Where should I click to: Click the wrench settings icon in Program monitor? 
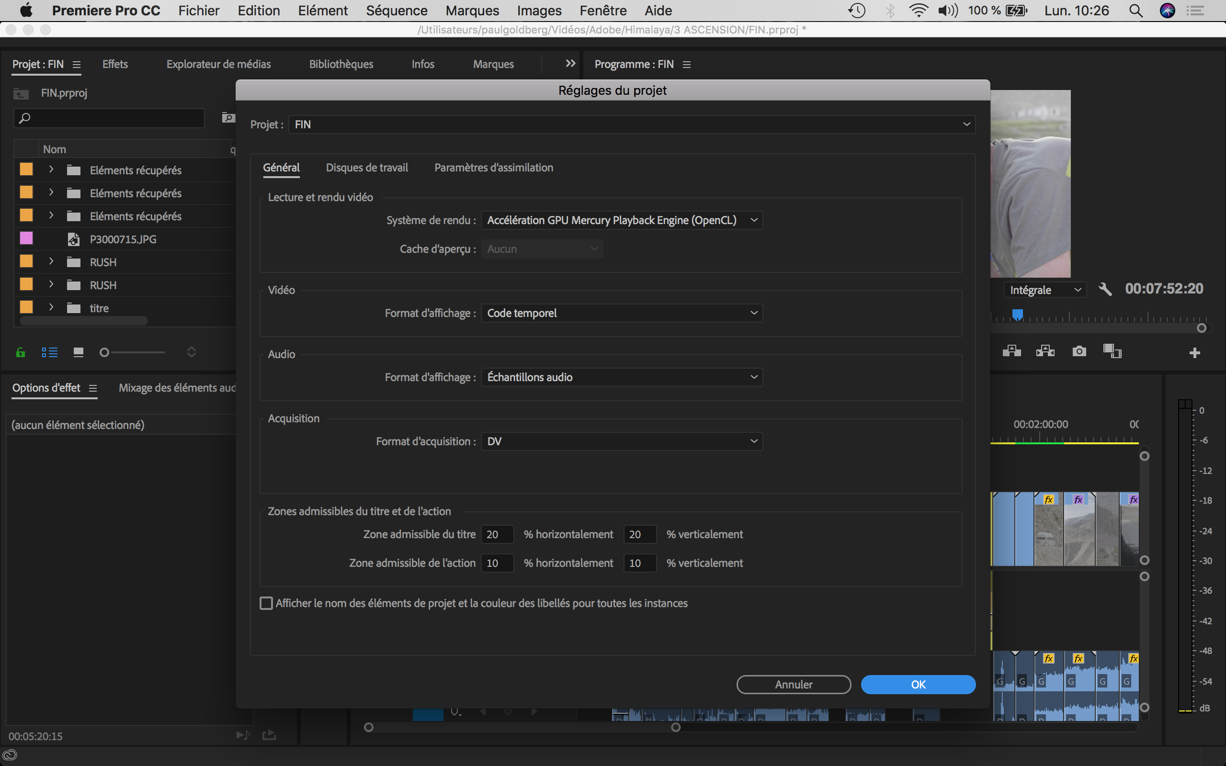1105,289
